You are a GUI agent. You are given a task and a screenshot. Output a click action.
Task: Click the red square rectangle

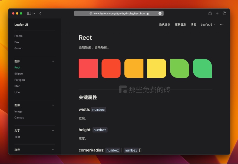(x=88, y=69)
